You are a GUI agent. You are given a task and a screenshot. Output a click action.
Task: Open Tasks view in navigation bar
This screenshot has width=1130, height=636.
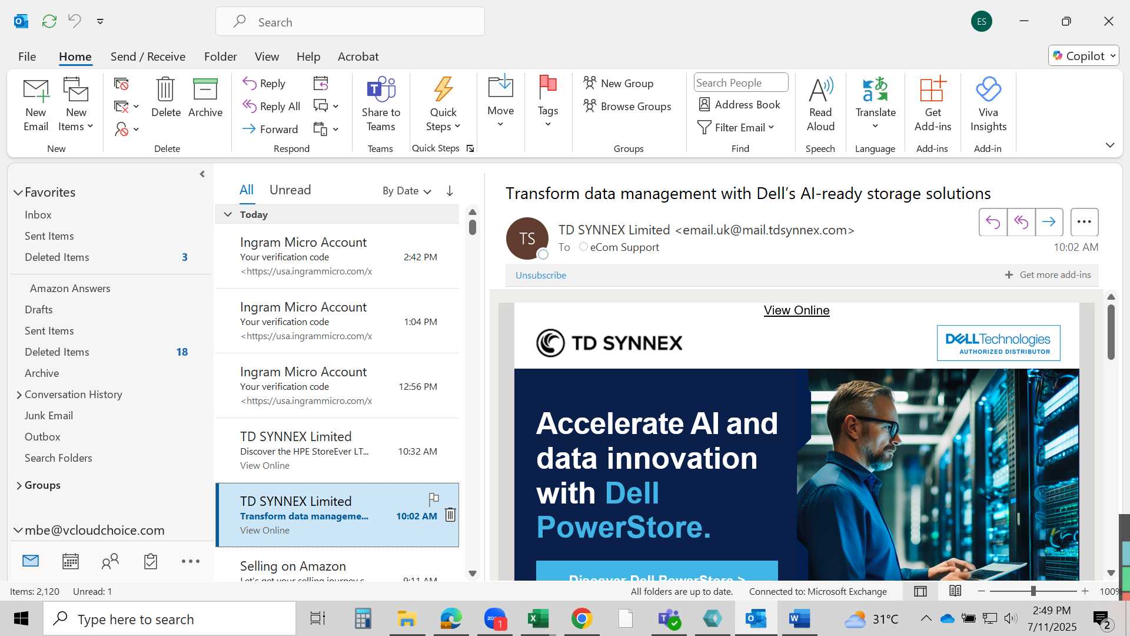[x=151, y=561]
